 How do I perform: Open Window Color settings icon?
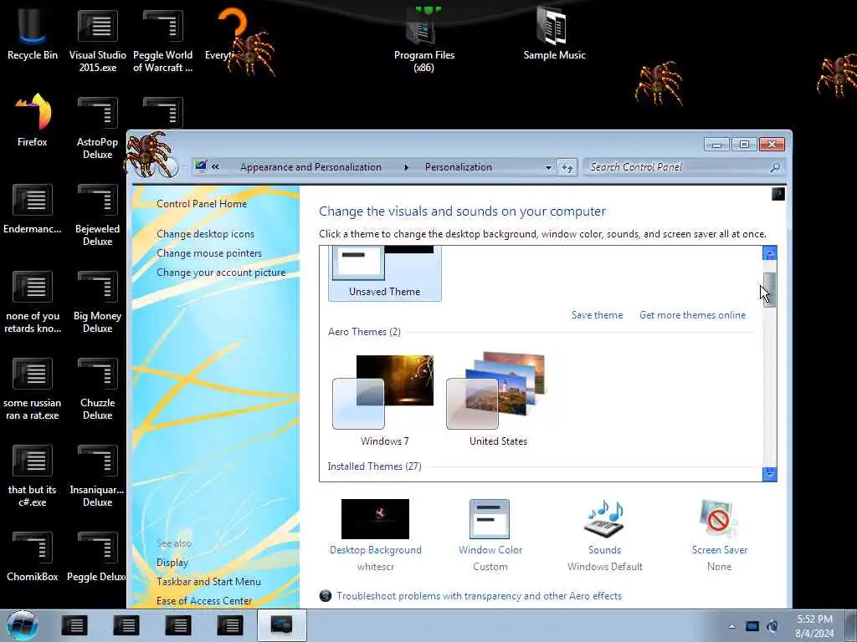490,519
